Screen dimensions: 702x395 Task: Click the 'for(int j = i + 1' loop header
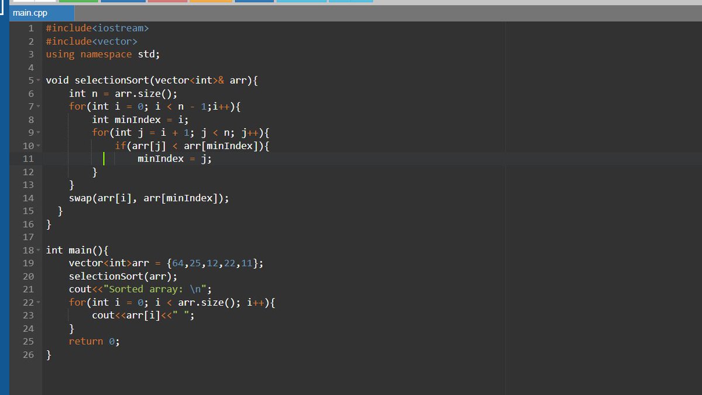[x=181, y=132]
